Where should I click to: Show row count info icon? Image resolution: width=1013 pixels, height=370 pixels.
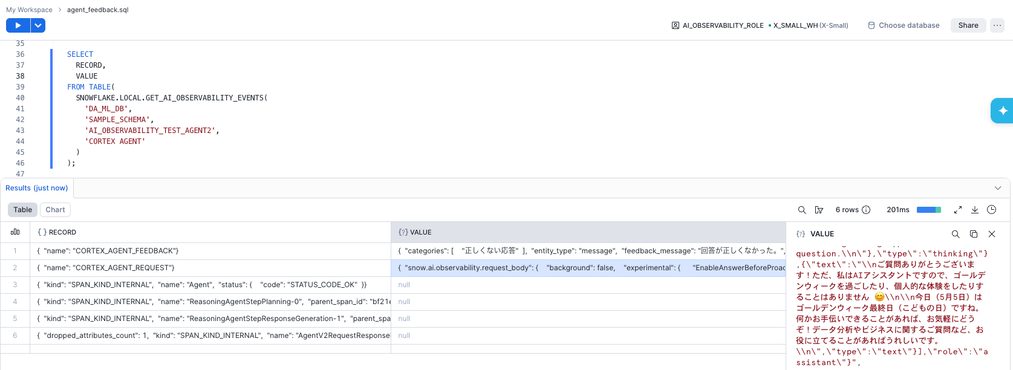click(866, 210)
